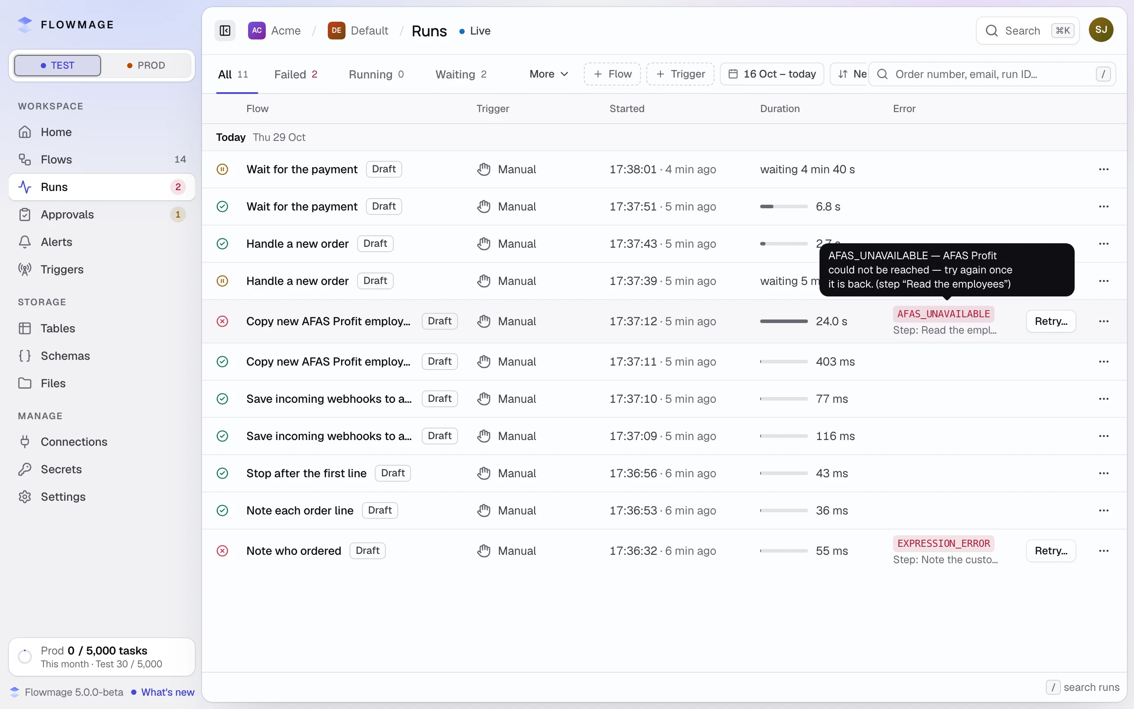Open the three-dot menu for Stop after the first line
The height and width of the screenshot is (709, 1134).
pos(1103,473)
